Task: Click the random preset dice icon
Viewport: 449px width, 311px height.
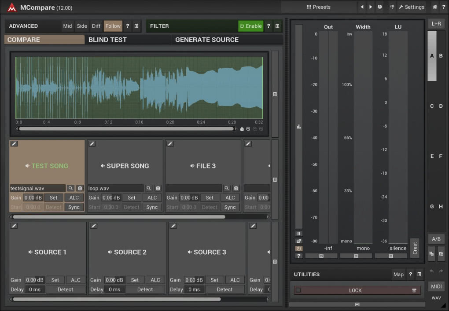Action: coord(379,7)
